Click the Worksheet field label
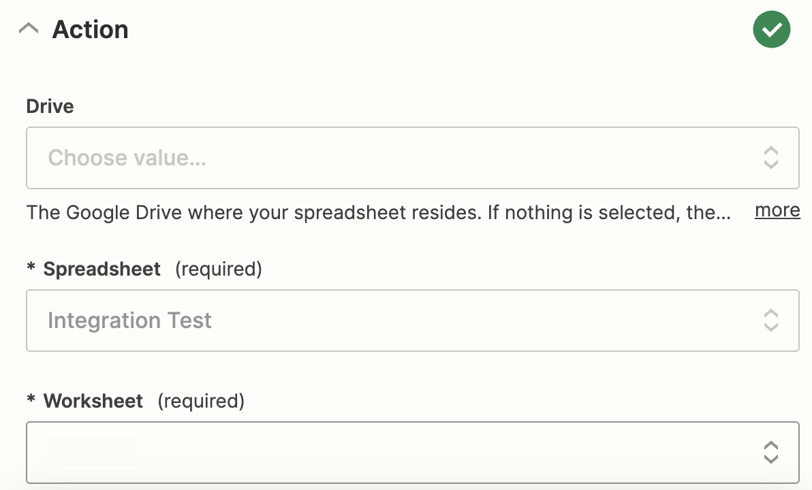 [93, 401]
